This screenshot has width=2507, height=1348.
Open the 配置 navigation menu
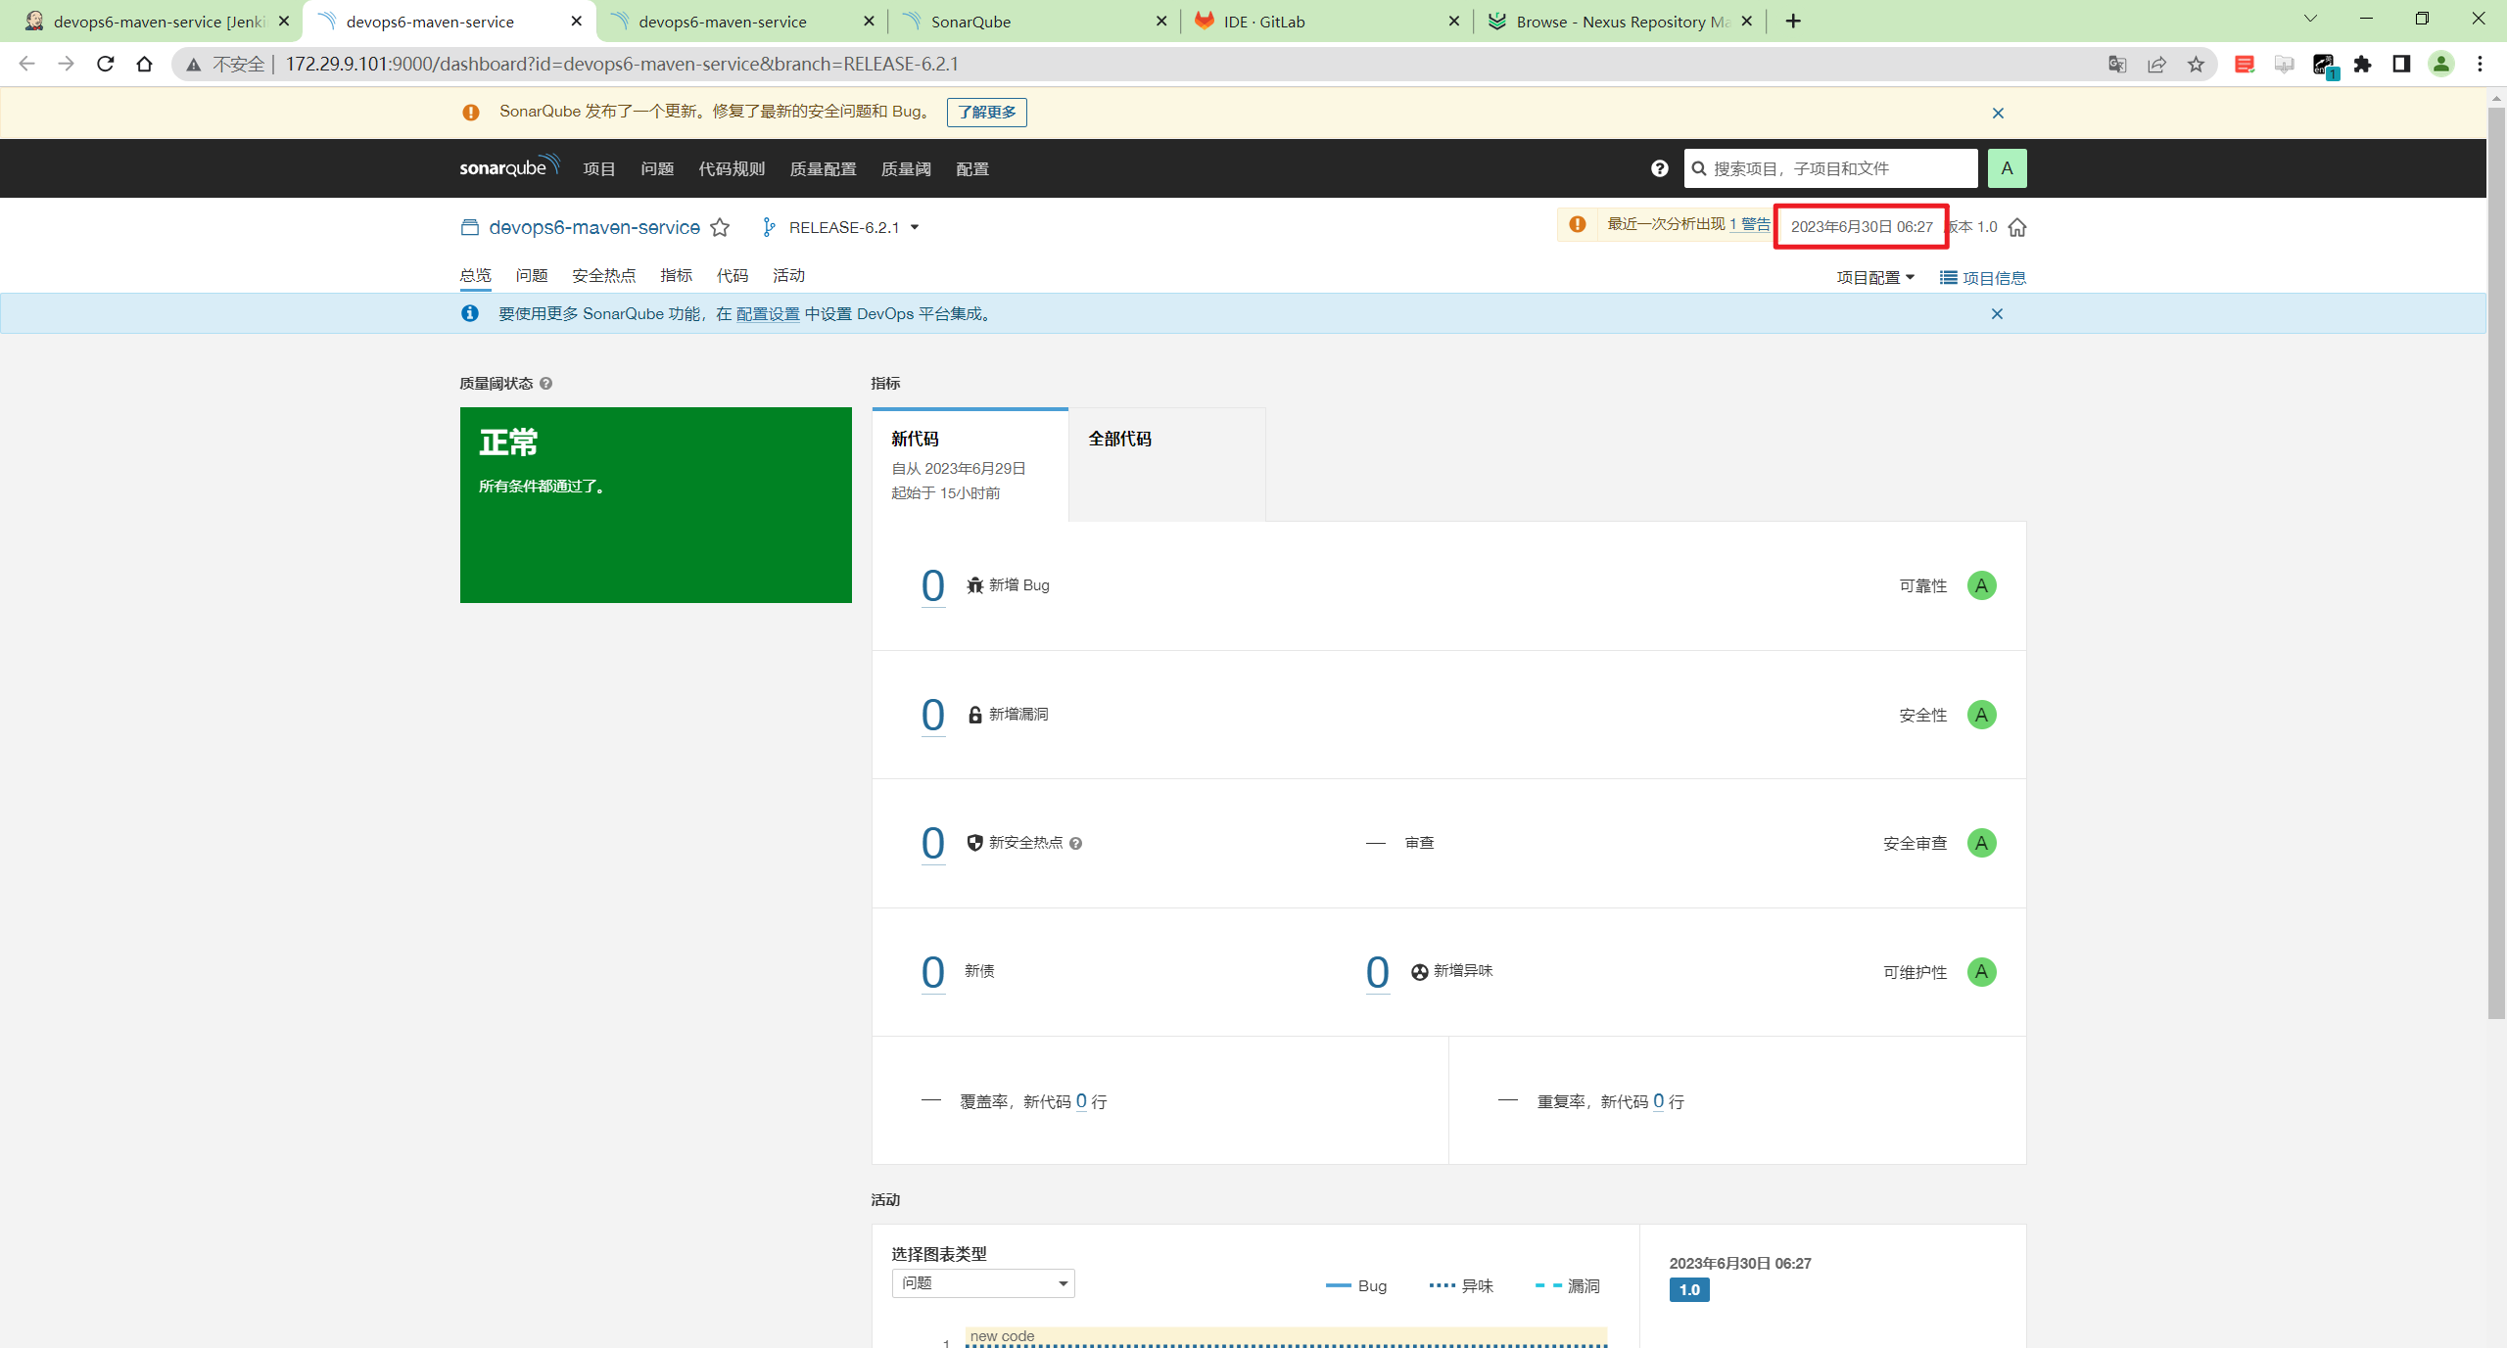tap(972, 168)
